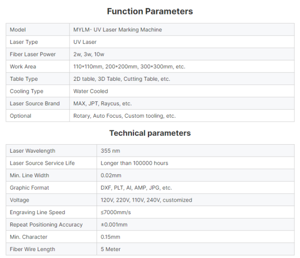Screen dimensions: 300x258
Task: Select the 355 nm wavelength value
Action: (110, 151)
